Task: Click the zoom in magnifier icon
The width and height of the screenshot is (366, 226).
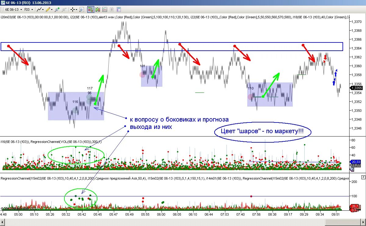Action: point(57,9)
